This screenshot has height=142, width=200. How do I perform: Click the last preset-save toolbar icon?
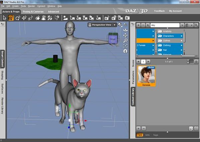pos(98,18)
